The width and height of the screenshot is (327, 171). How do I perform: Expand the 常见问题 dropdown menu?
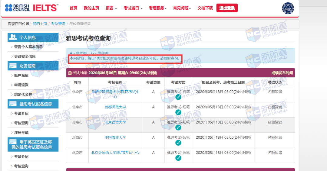[182, 8]
